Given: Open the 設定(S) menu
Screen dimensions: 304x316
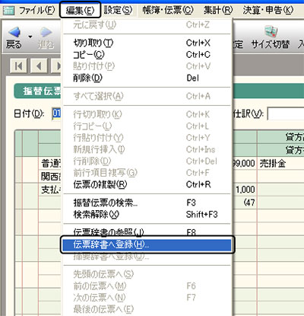Looking at the screenshot, I should tap(119, 11).
